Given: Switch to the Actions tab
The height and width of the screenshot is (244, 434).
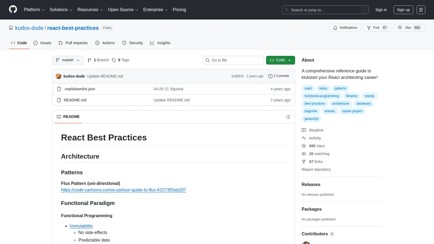Looking at the screenshot, I should pyautogui.click(x=105, y=43).
